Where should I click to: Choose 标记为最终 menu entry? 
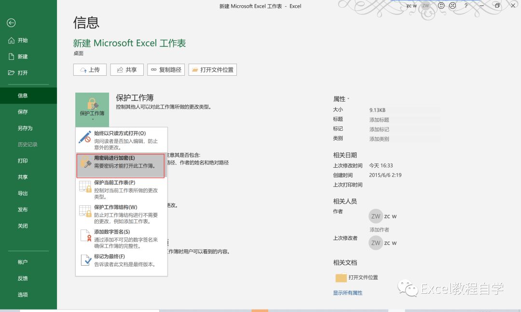click(x=122, y=260)
